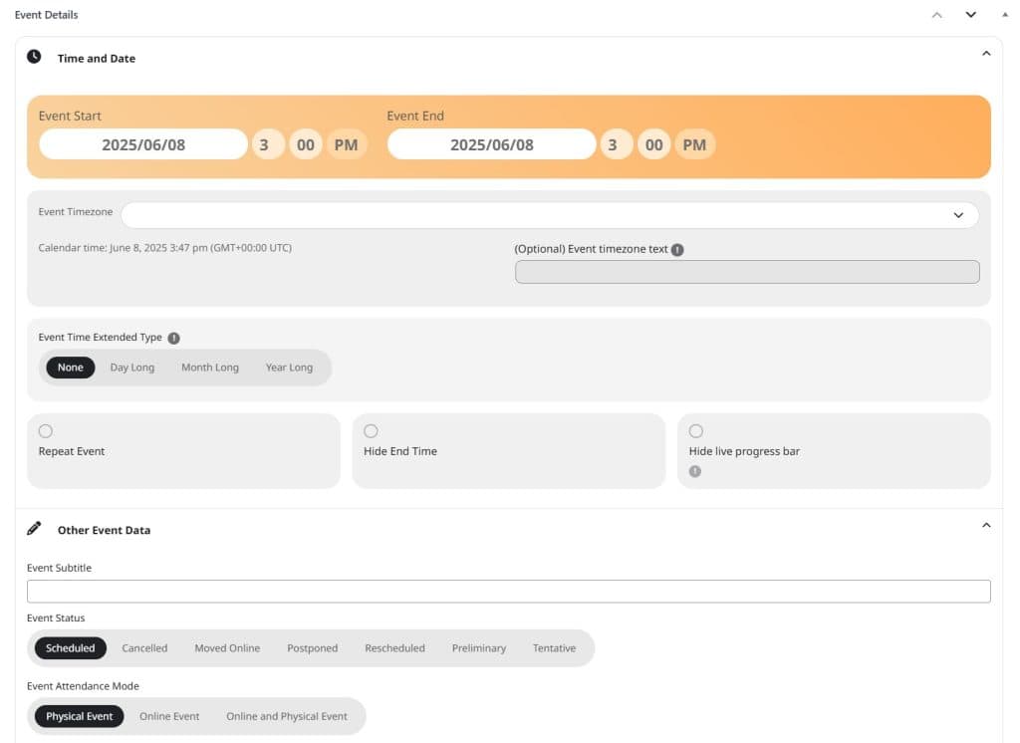The image size is (1020, 743).
Task: Click the Event Start minutes field
Action: pos(306,144)
